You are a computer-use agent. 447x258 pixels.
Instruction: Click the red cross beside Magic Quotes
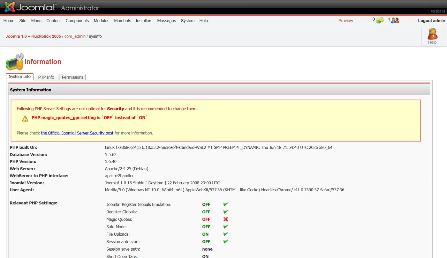point(225,219)
